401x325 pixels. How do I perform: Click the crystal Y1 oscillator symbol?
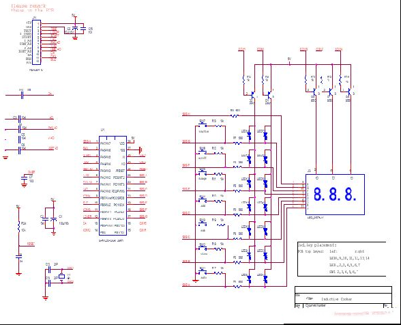click(x=62, y=277)
